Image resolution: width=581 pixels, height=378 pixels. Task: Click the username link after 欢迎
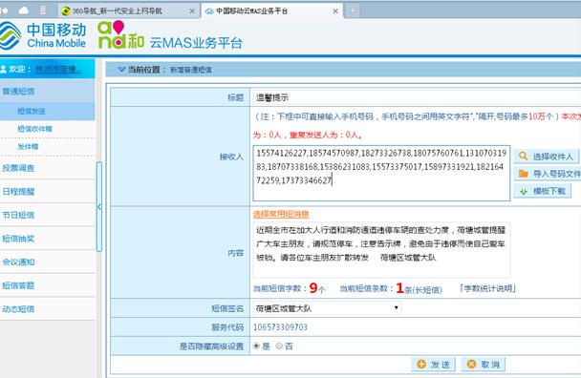tap(58, 70)
